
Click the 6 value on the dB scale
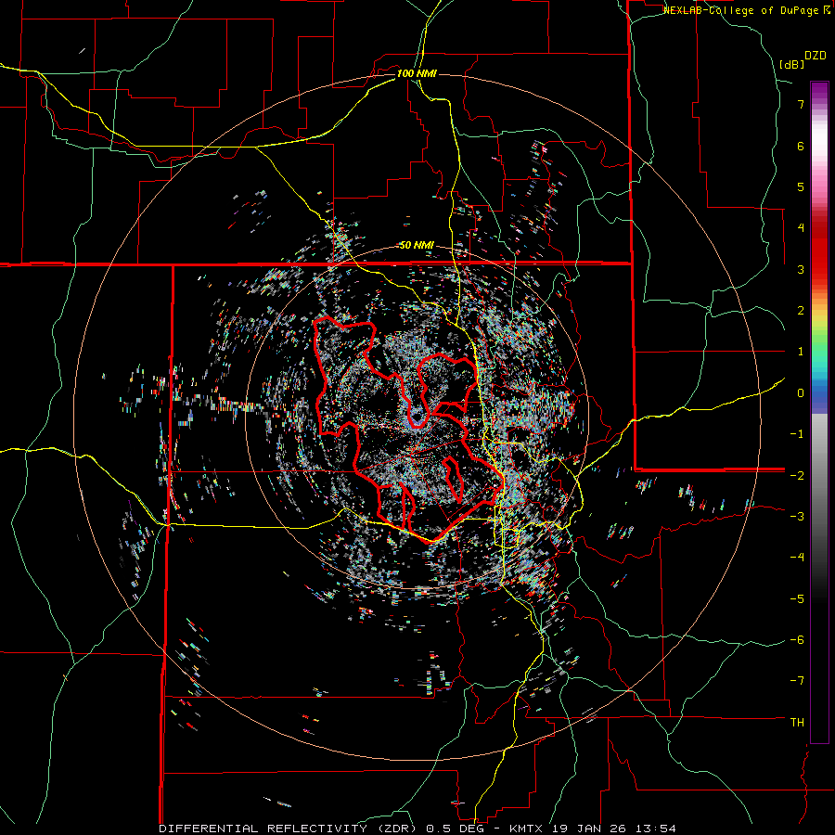801,146
